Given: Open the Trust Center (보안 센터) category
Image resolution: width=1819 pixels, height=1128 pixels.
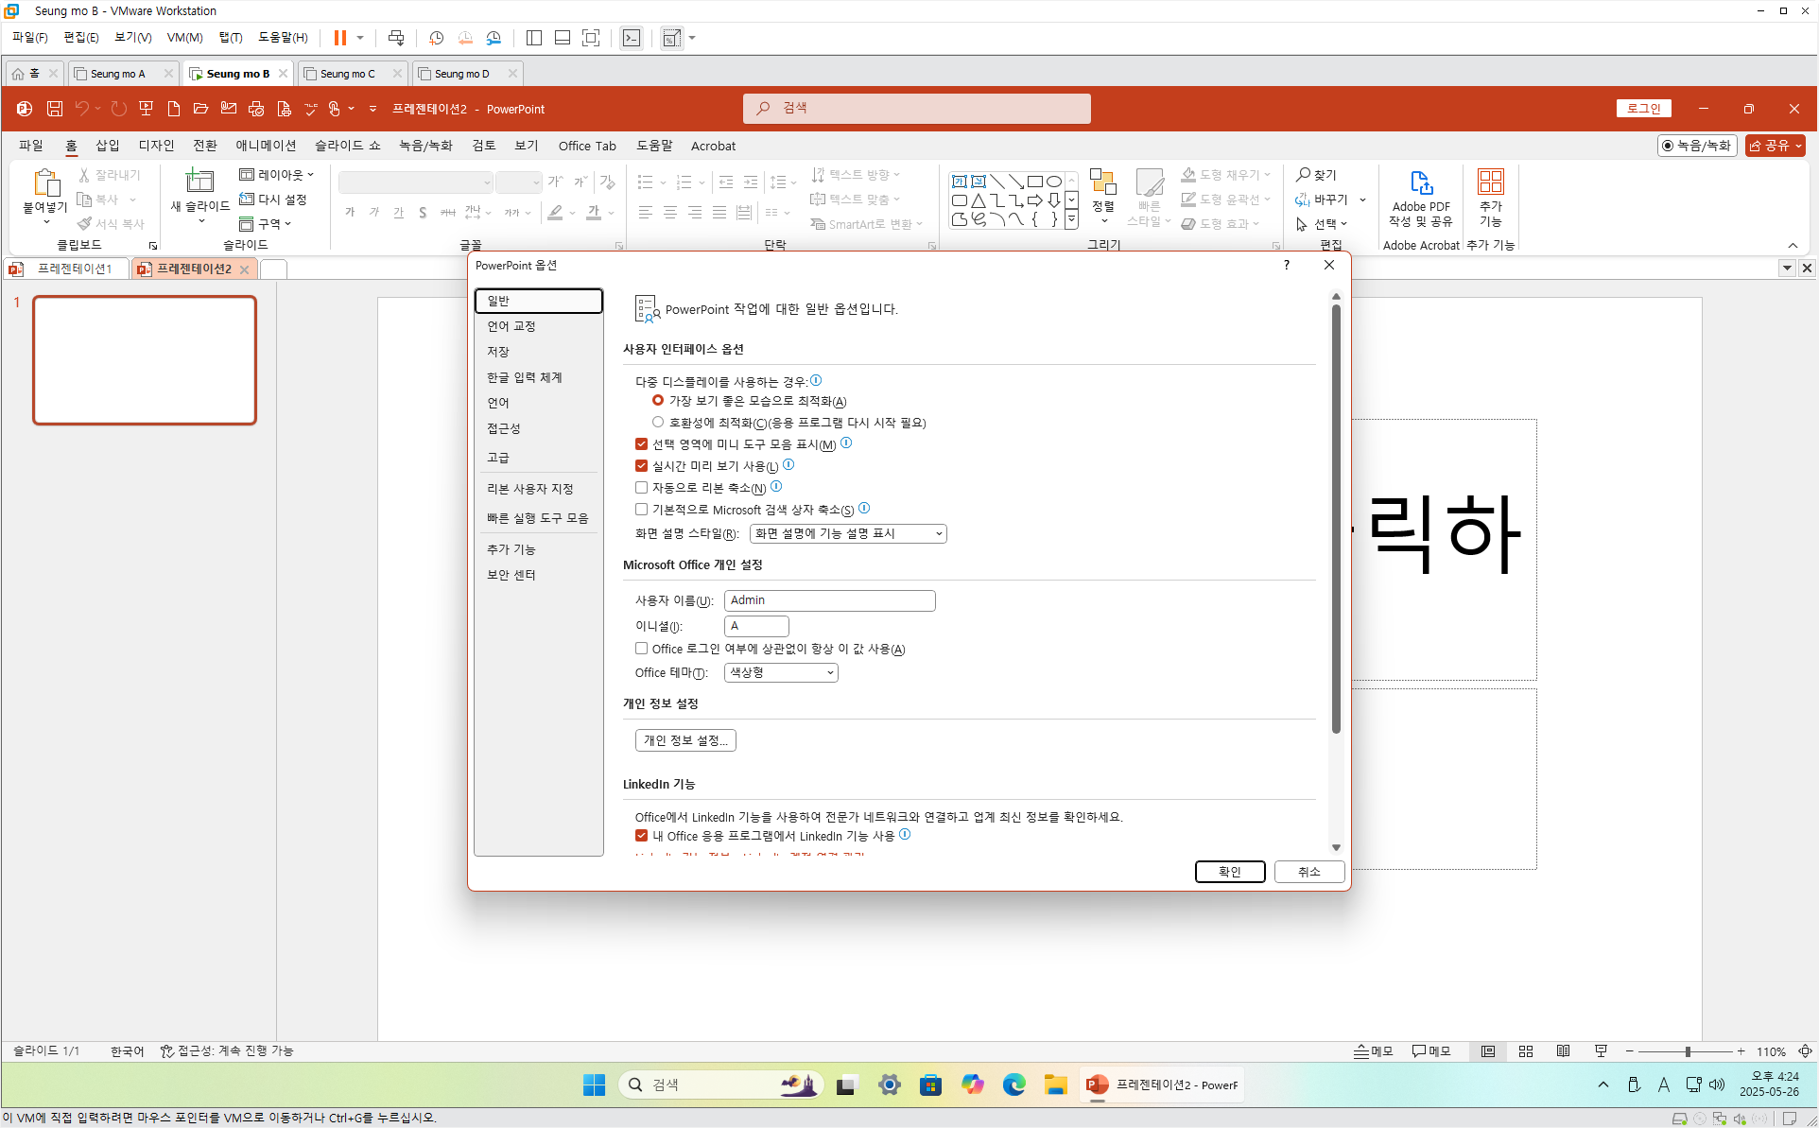Looking at the screenshot, I should click(x=511, y=575).
